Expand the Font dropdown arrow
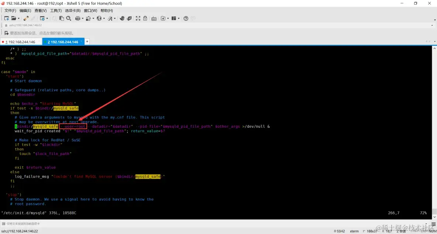Screen dimensions: 437x234 [x=114, y=18]
